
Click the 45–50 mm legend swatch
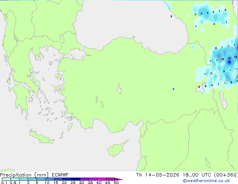(110, 179)
